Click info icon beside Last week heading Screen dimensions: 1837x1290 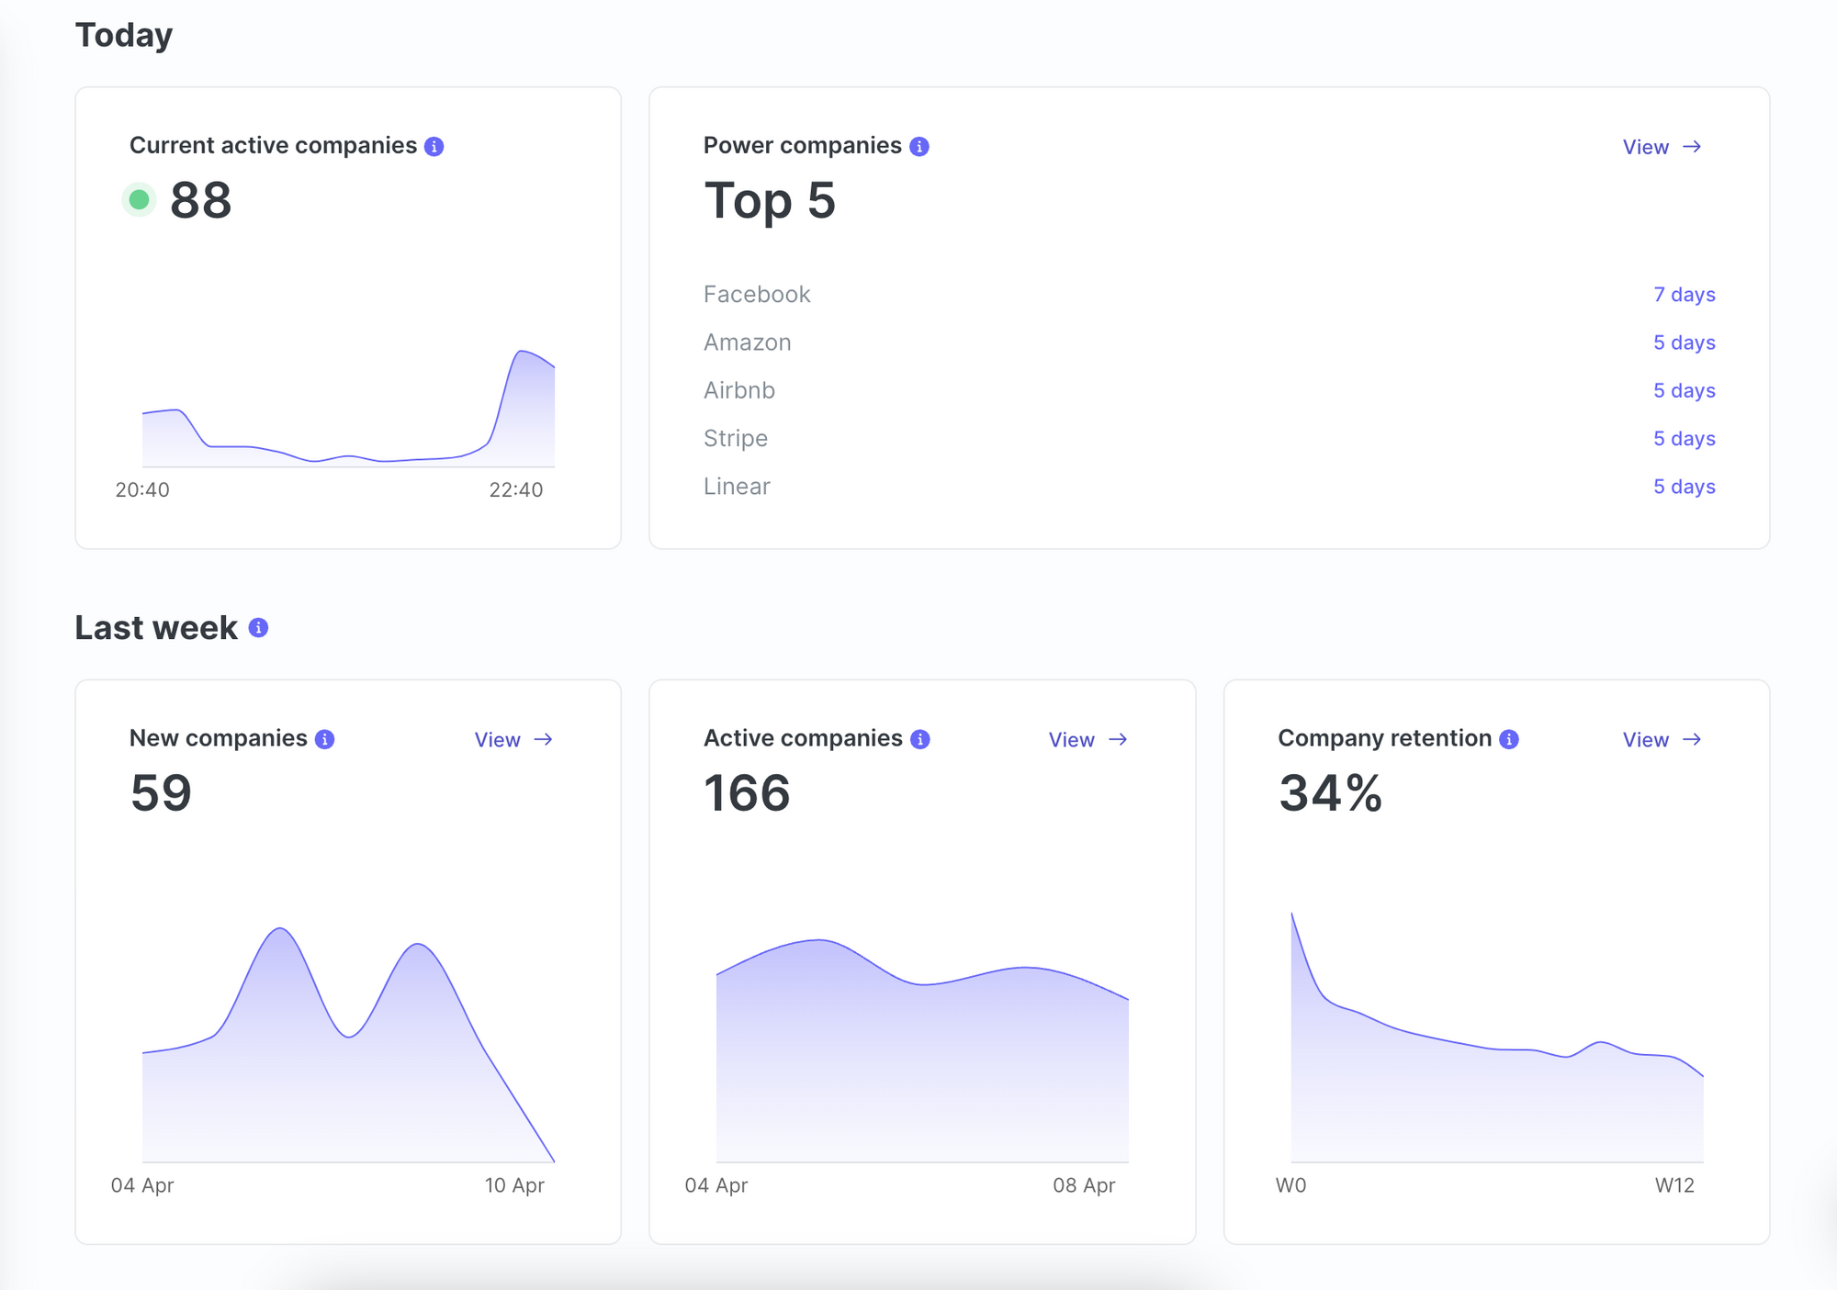click(x=259, y=628)
